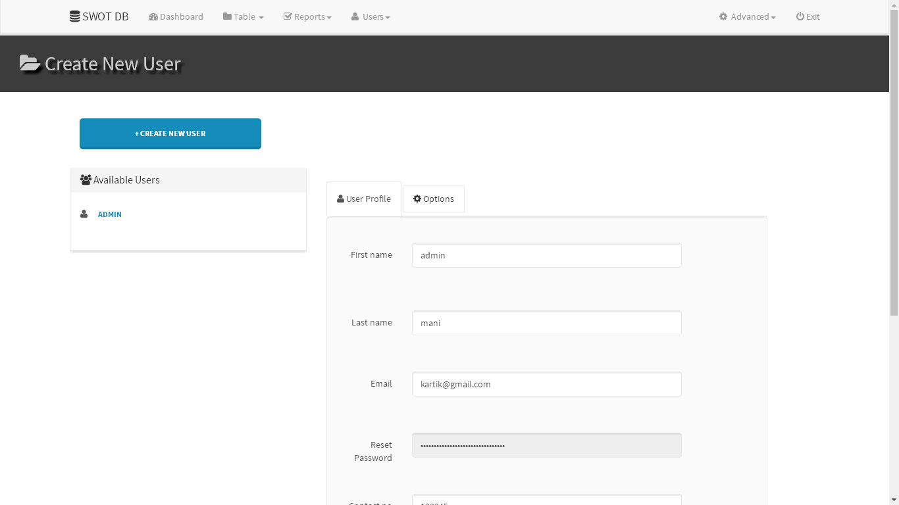Click the scrollbar down arrow

894,499
